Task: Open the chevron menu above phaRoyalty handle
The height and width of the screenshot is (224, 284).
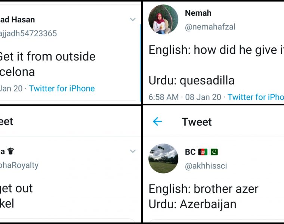Action: point(133,151)
